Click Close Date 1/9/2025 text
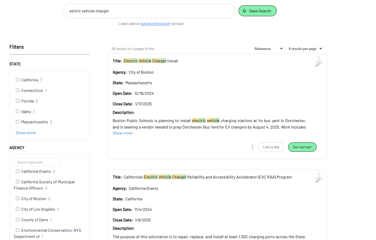The height and width of the screenshot is (240, 376). 132,220
